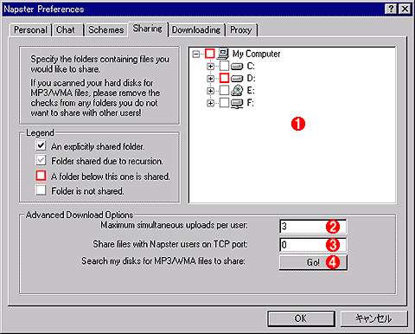Click the maximum simultaneous uploads field
The height and width of the screenshot is (334, 415).
(x=313, y=227)
